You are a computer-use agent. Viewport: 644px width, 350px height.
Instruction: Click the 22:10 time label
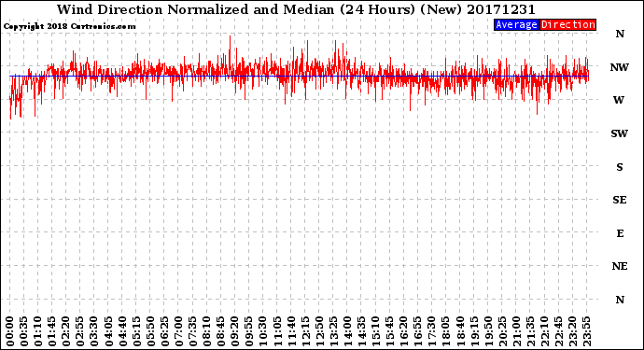tap(544, 331)
